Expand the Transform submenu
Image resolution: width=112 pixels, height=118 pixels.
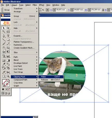click(x=25, y=9)
